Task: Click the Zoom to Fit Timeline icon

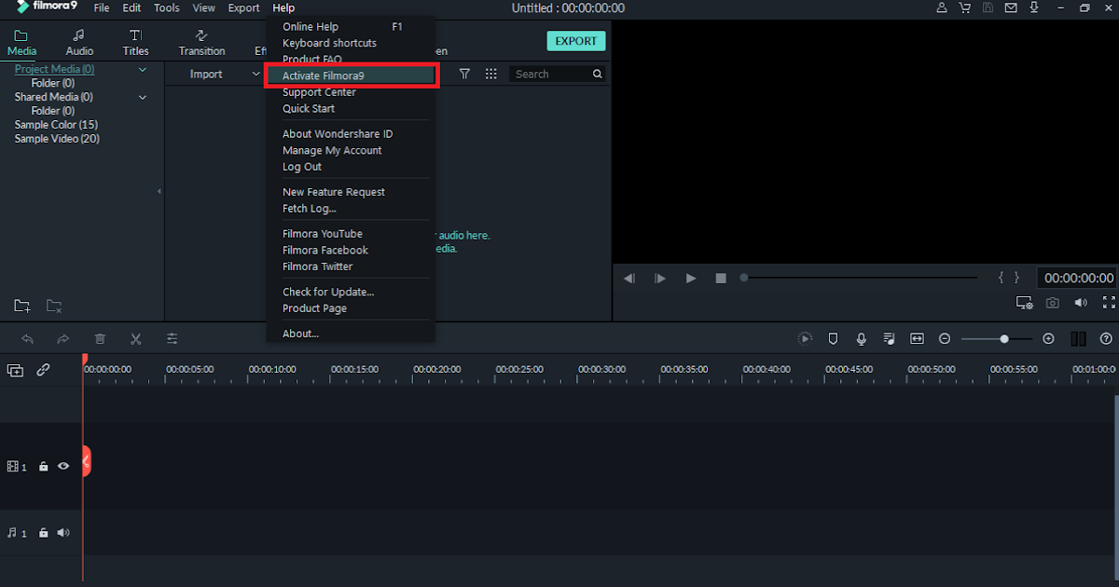Action: (x=918, y=339)
